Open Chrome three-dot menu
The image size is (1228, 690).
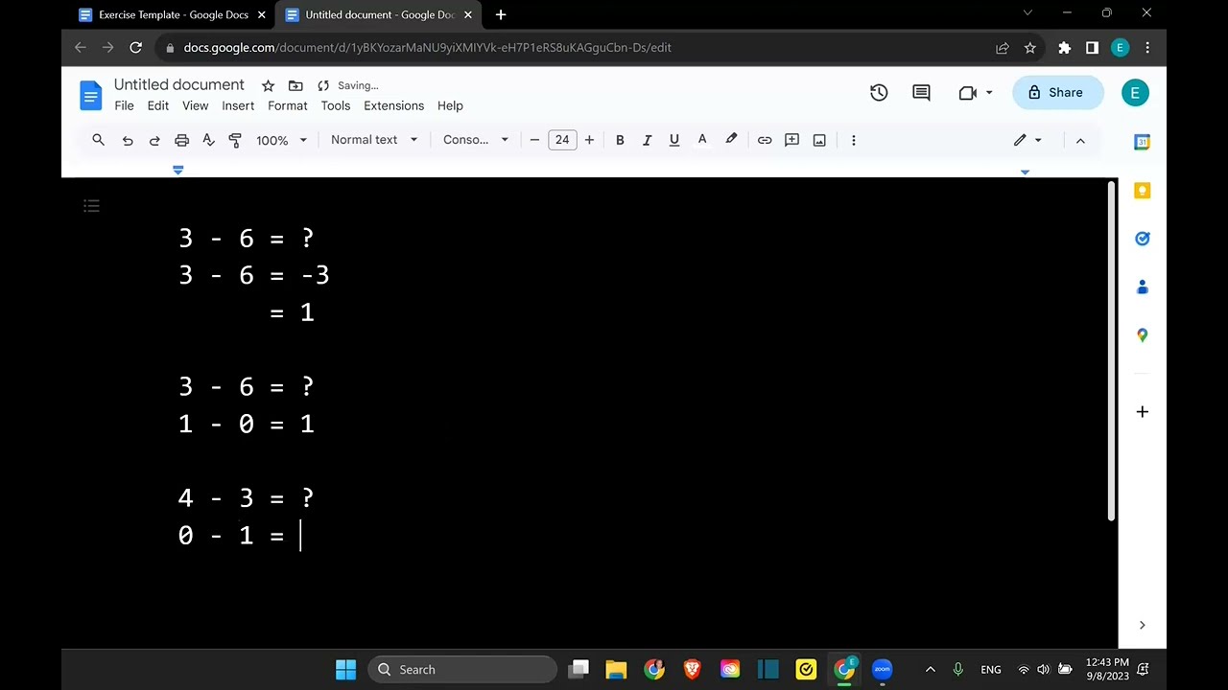(1147, 48)
